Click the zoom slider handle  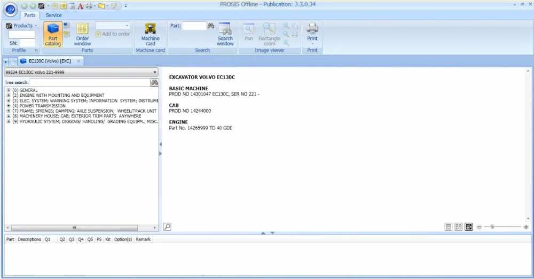click(492, 227)
